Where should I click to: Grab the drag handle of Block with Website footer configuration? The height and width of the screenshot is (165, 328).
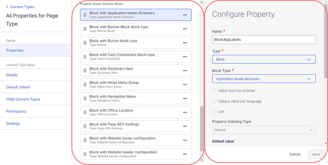click(x=85, y=140)
